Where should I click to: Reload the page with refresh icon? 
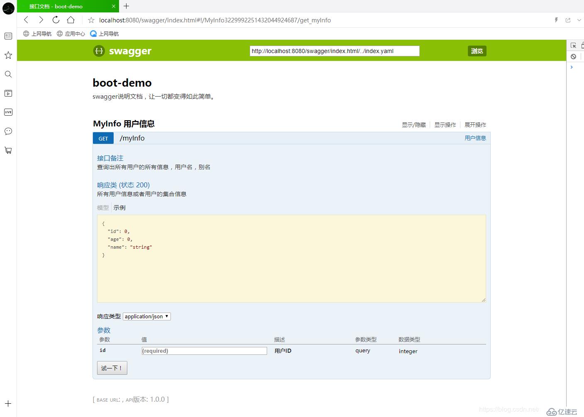(56, 20)
